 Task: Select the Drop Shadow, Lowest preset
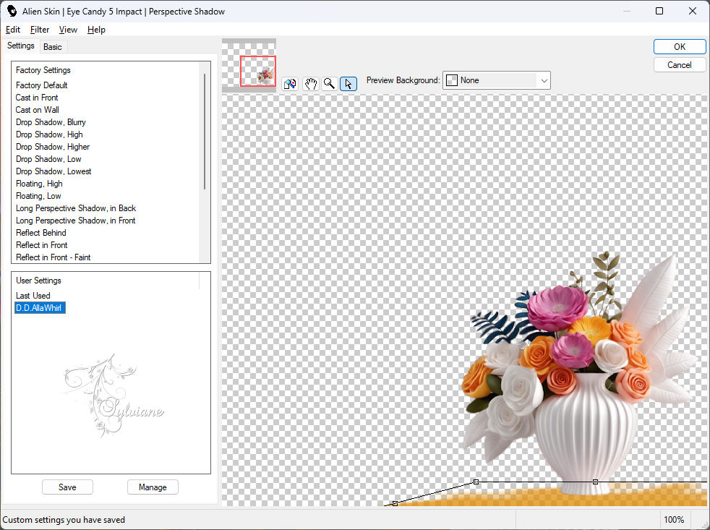click(54, 171)
